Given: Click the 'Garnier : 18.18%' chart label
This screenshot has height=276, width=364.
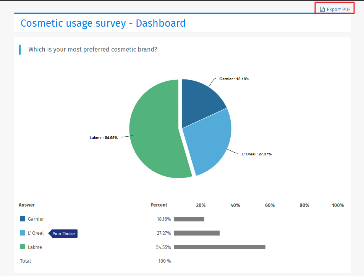Looking at the screenshot, I should [234, 79].
